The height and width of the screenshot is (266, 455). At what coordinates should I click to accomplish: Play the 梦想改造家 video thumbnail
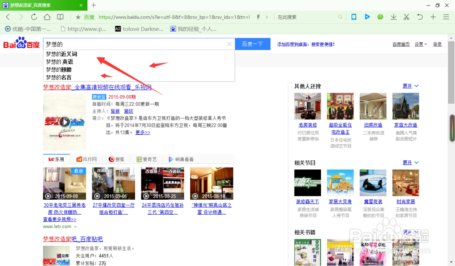point(65,122)
